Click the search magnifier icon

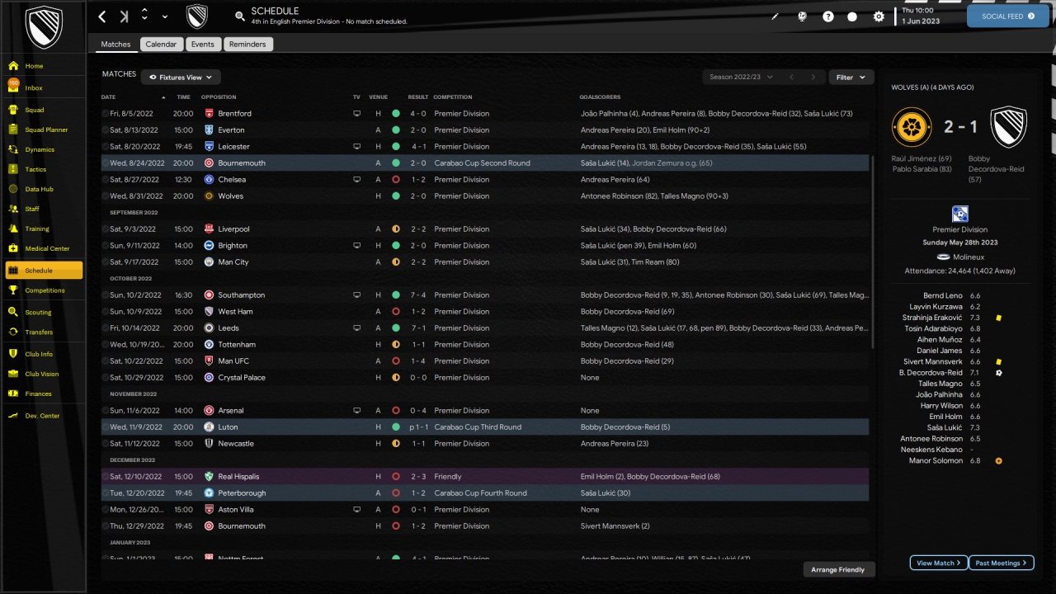point(240,16)
